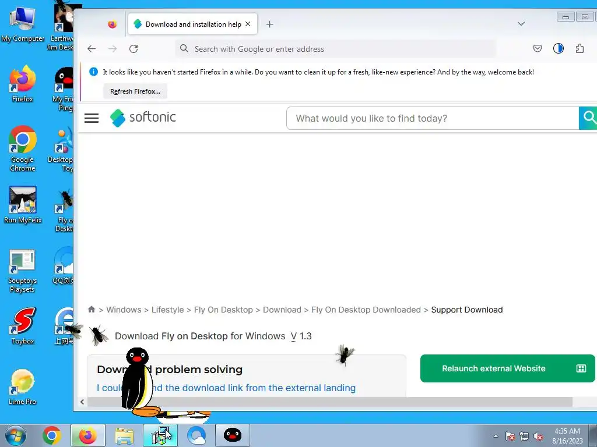Open Lime Pro desktop shortcut
This screenshot has height=447, width=597.
pyautogui.click(x=23, y=386)
